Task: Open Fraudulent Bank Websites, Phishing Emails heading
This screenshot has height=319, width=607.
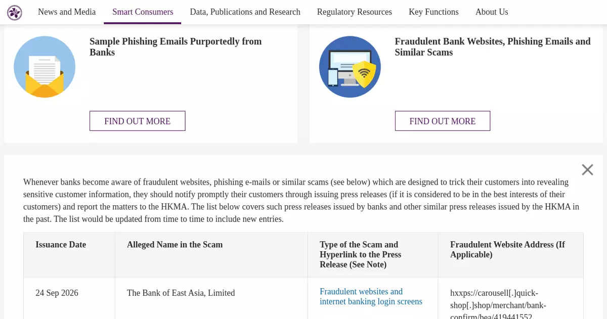Action: tap(493, 47)
